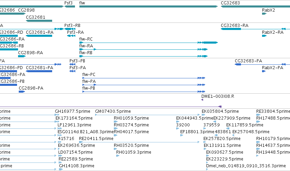Select the Psf3-RB transcript label

tap(72, 26)
